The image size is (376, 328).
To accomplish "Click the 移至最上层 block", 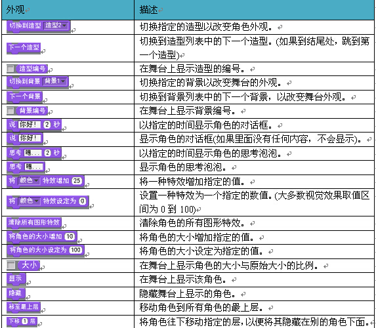I will point(24,307).
